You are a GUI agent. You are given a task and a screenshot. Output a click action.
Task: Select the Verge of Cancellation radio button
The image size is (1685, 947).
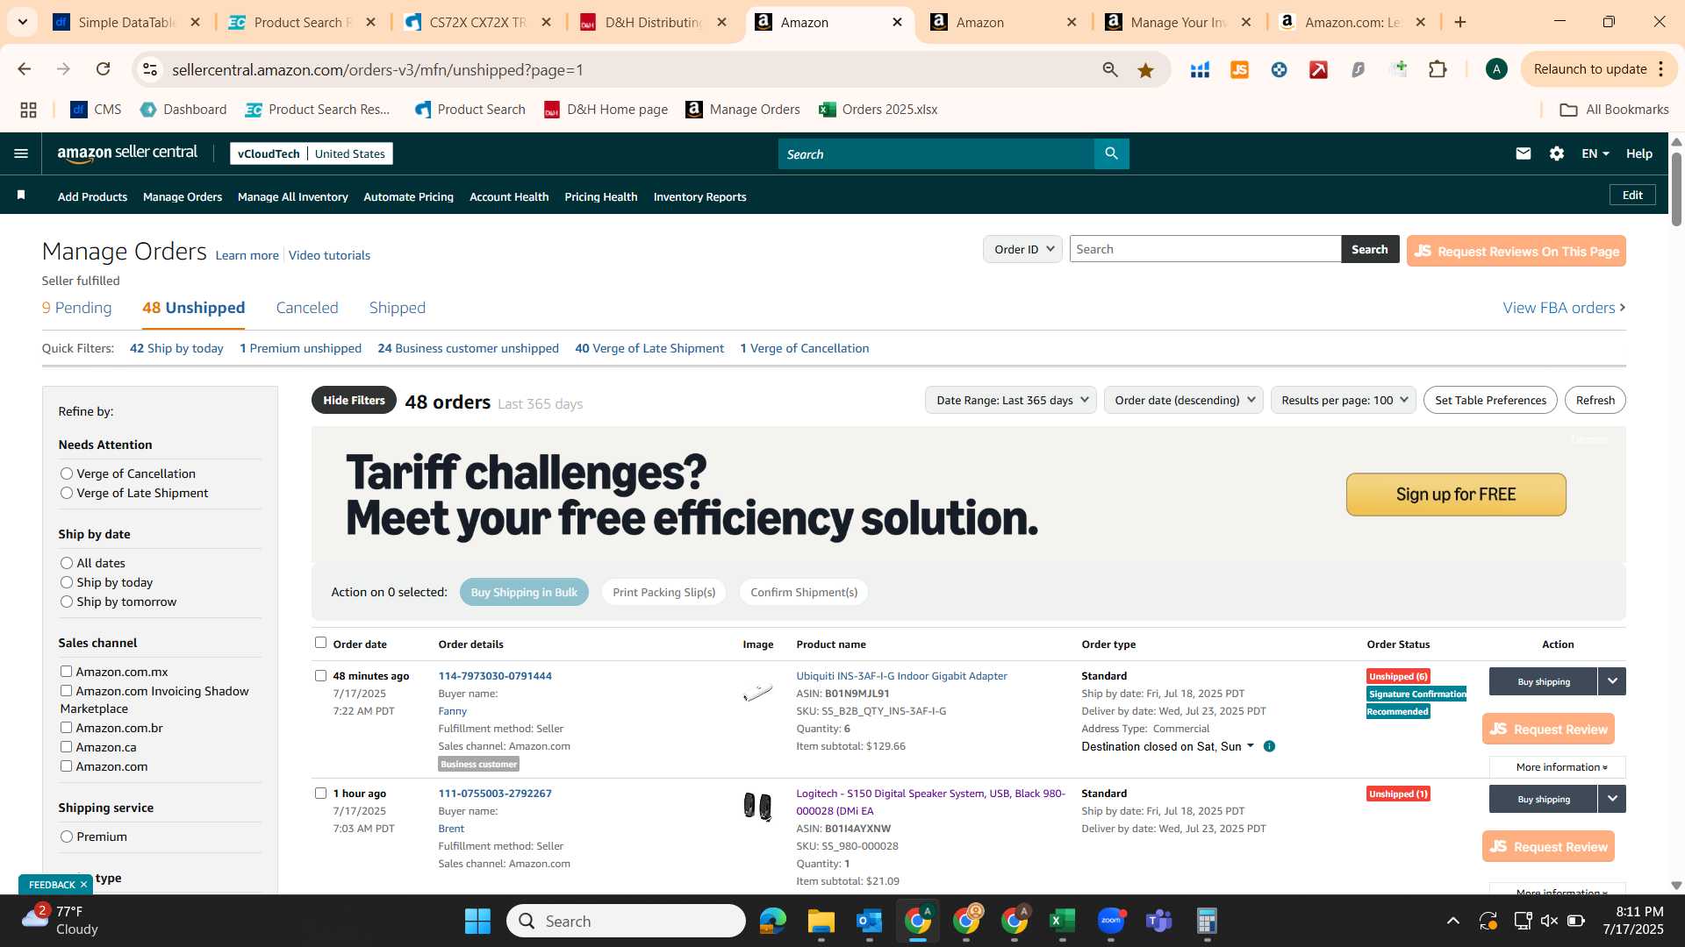(67, 473)
